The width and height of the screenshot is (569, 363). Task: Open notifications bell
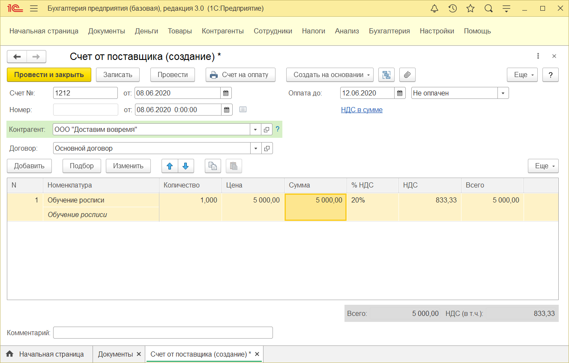434,9
